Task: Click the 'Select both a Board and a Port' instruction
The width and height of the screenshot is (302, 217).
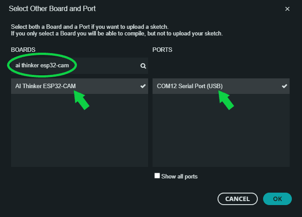Action: coord(90,27)
